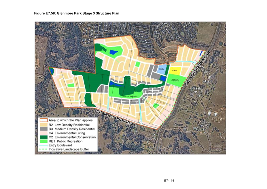Image resolution: width=267 pixels, height=189 pixels.
Task: Select the blue Local Centre block on map
Action: coord(161,69)
